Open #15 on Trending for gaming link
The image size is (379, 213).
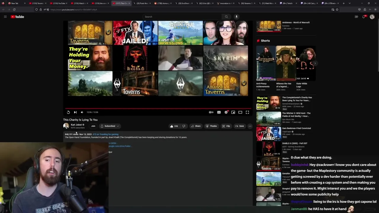click(x=105, y=134)
